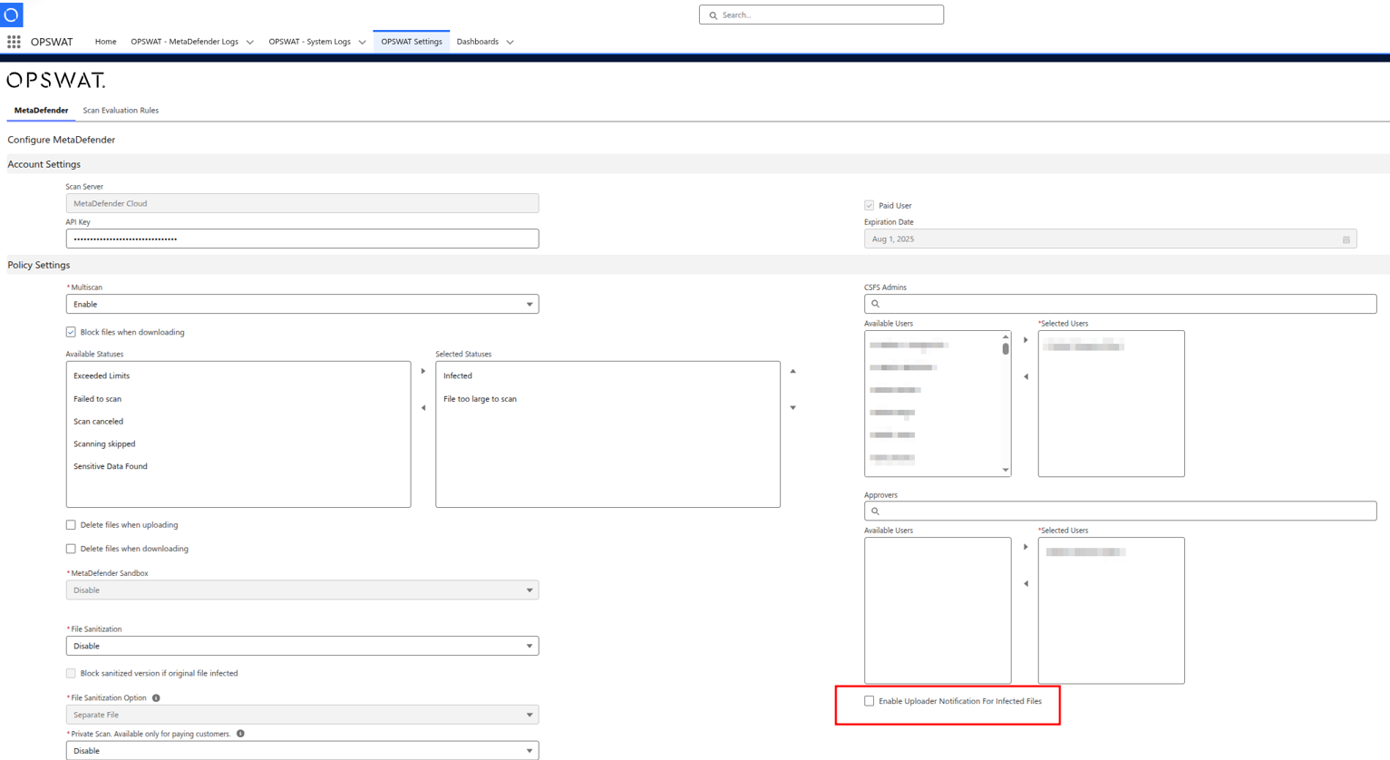Click CSFS Available Users scroll down arrow
1390x760 pixels.
click(1006, 471)
